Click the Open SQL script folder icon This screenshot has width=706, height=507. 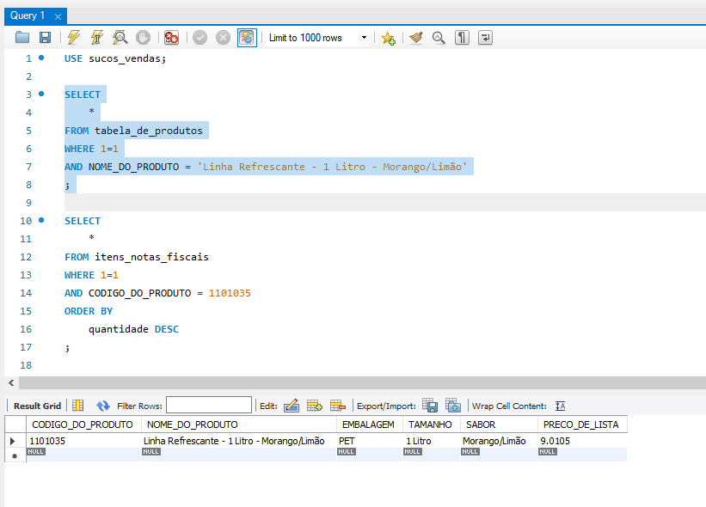click(22, 38)
